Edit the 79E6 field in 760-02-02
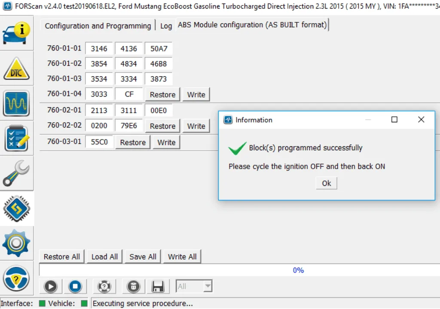The width and height of the screenshot is (440, 309). point(129,125)
